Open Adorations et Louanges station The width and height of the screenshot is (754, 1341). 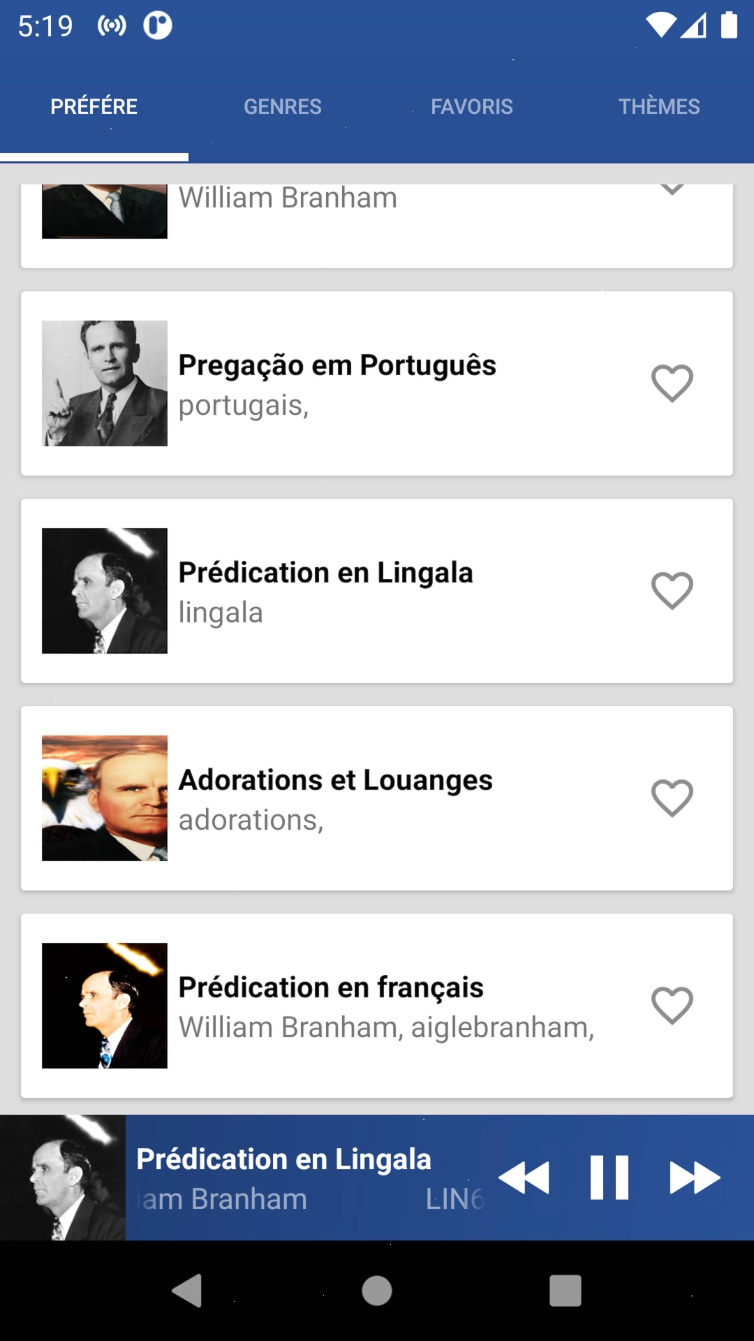(x=336, y=781)
